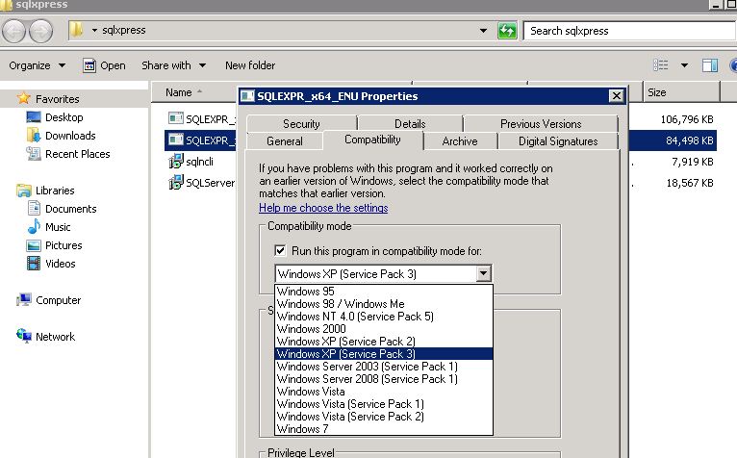Select Windows Server 2008 (Service Pack 1)
Image resolution: width=737 pixels, height=458 pixels.
click(x=384, y=378)
